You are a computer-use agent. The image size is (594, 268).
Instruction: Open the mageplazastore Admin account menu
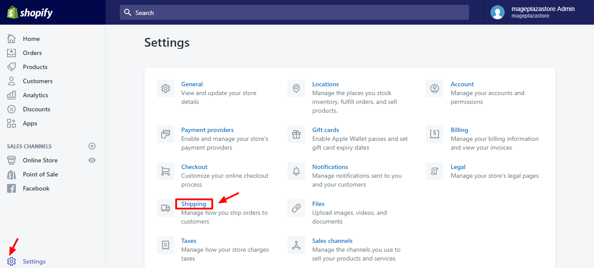[539, 12]
